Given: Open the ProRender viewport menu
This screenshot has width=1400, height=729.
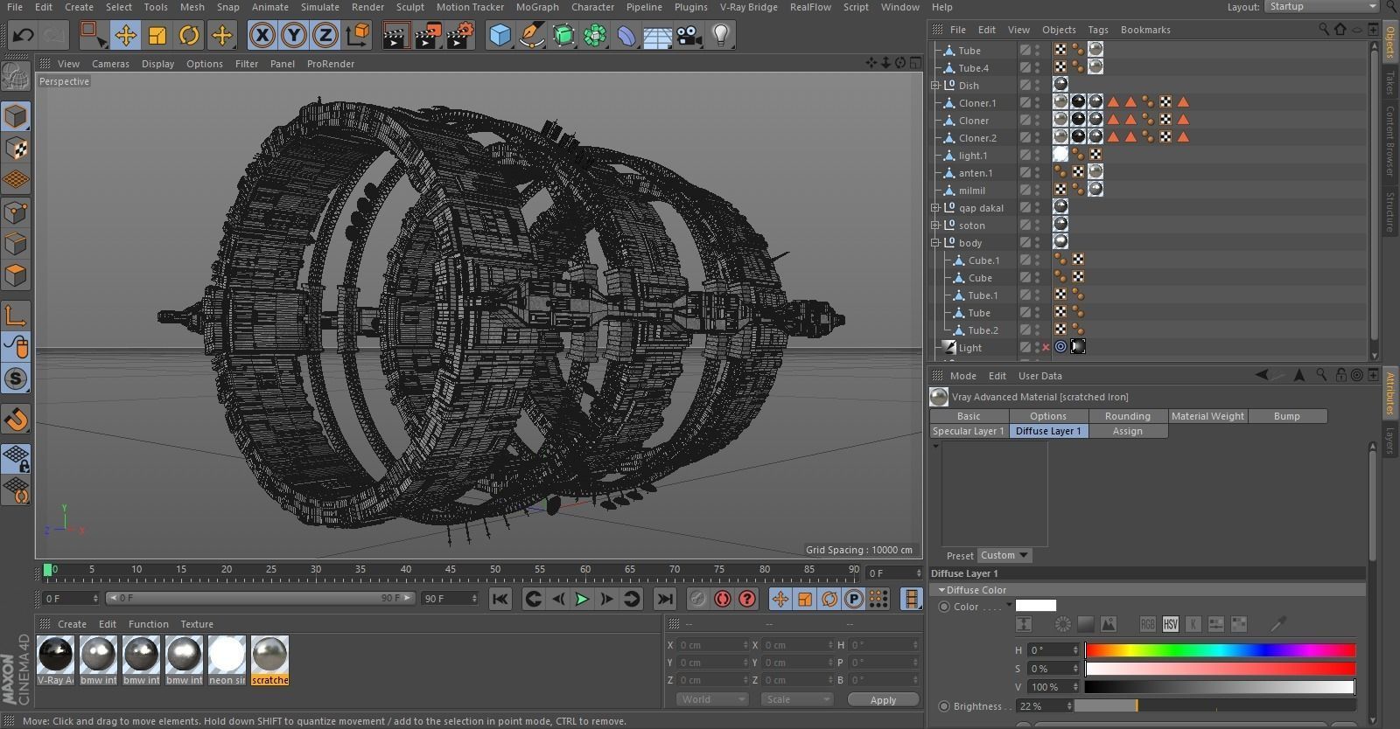Looking at the screenshot, I should (331, 64).
